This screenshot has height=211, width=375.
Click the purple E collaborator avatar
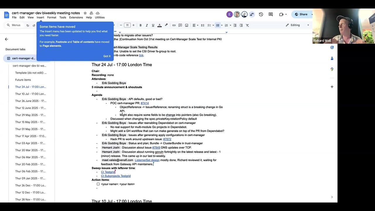229,14
